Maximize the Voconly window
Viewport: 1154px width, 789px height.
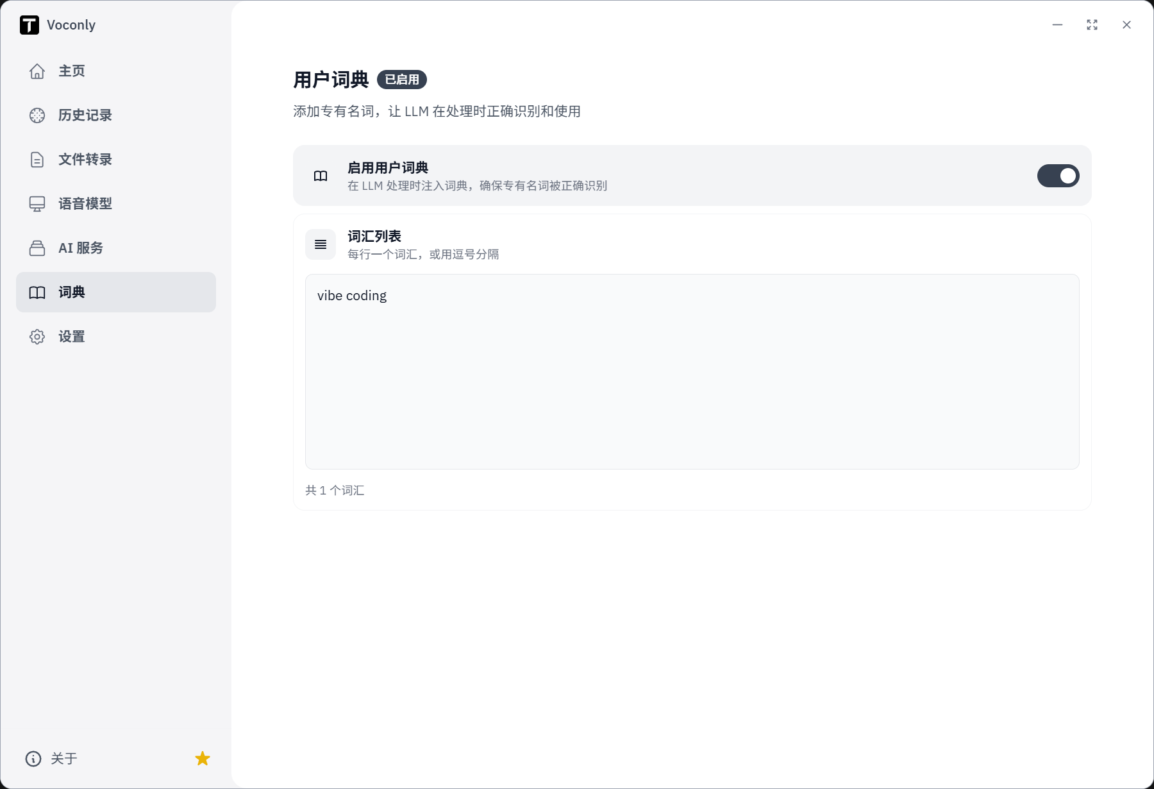point(1092,25)
